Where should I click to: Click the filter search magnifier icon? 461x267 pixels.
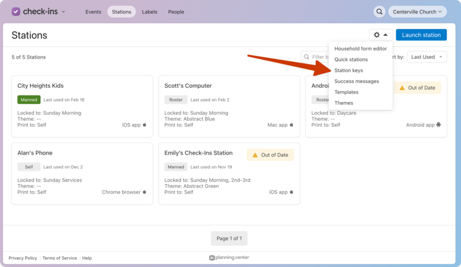tap(307, 57)
